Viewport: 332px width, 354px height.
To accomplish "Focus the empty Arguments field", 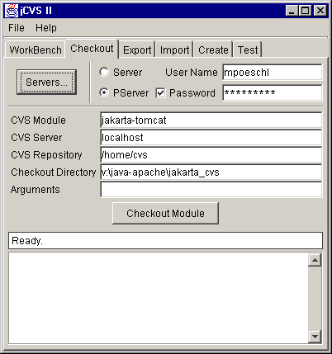I will (x=211, y=190).
